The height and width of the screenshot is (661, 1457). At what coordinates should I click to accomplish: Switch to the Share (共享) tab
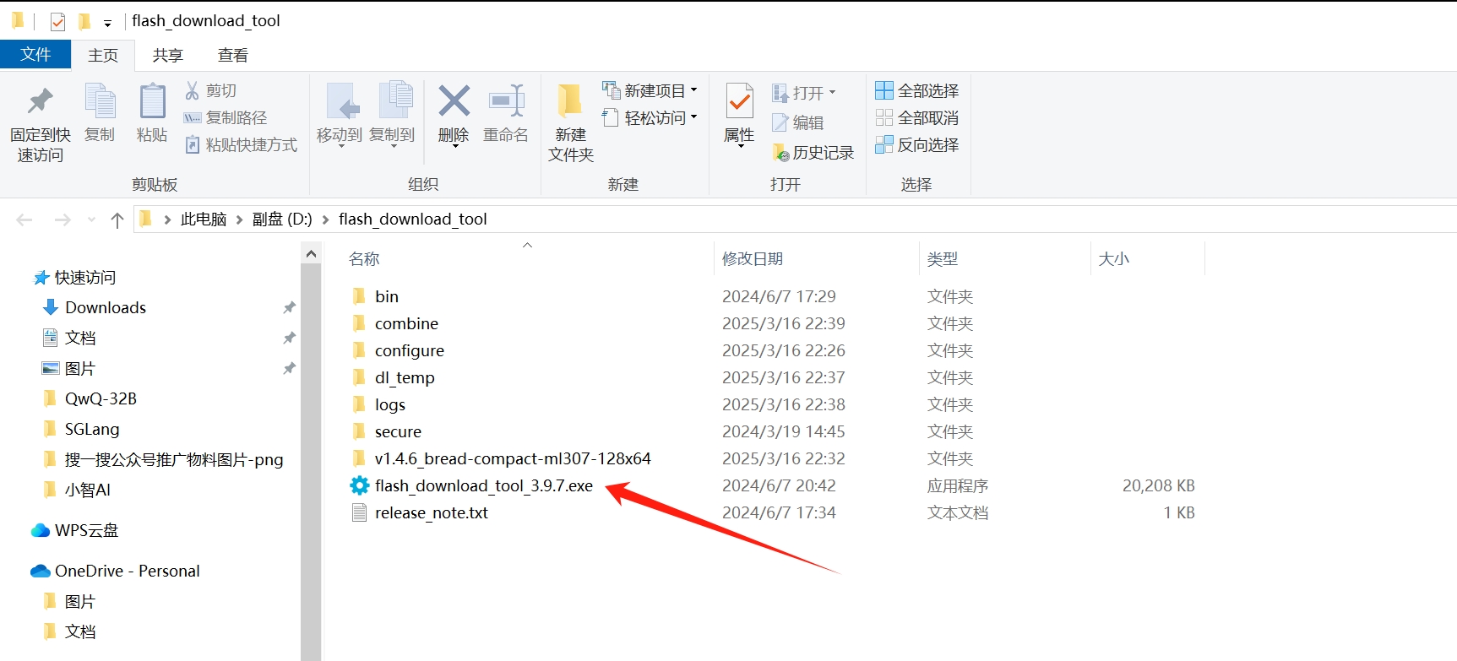[167, 55]
